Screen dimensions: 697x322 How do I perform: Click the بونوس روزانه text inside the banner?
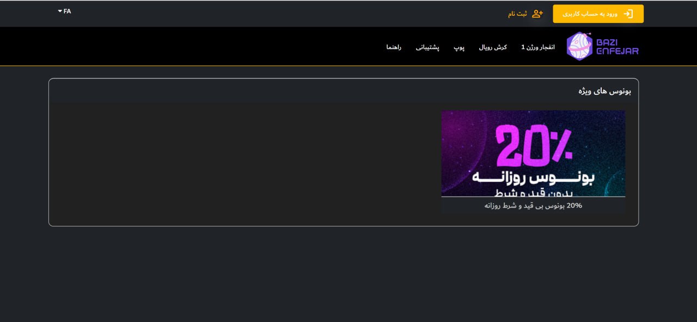(x=533, y=177)
